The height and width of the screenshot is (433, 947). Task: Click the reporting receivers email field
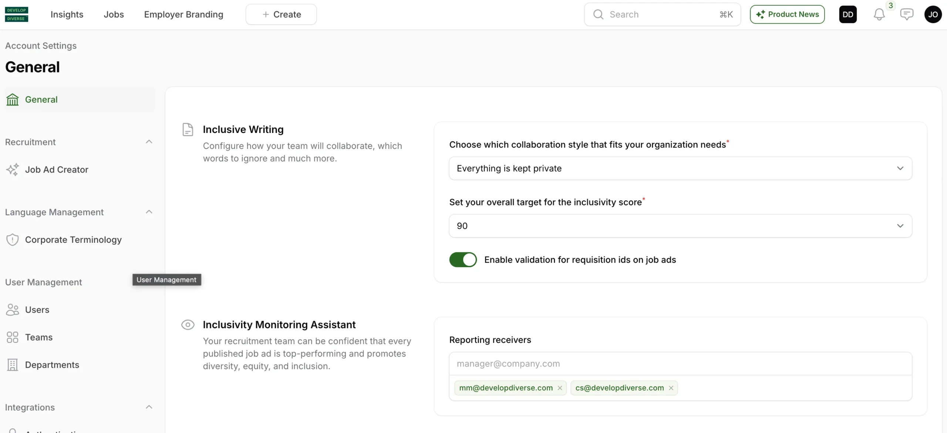coord(680,364)
